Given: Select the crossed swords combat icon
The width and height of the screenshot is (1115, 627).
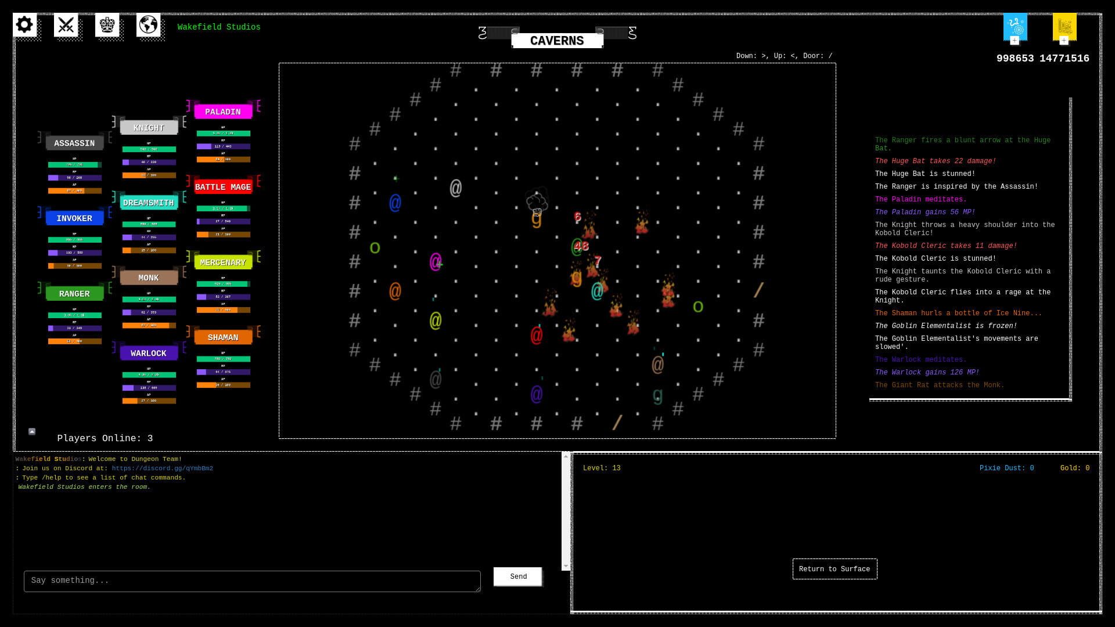Looking at the screenshot, I should 66,25.
